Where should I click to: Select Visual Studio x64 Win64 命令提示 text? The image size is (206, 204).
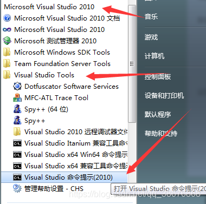pos(76,155)
